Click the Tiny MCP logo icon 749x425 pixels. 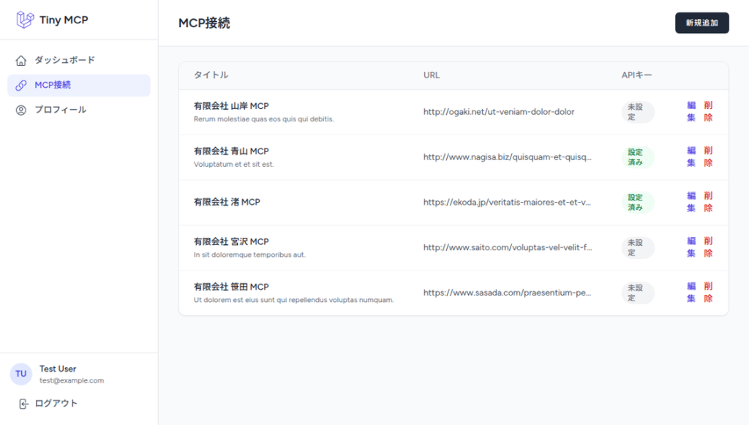(25, 20)
